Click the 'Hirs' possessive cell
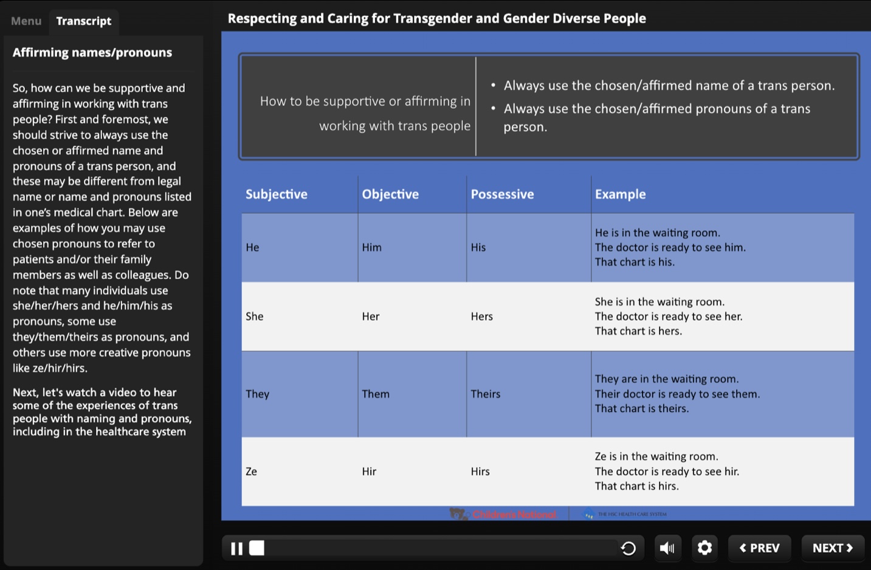871x570 pixels. (480, 472)
